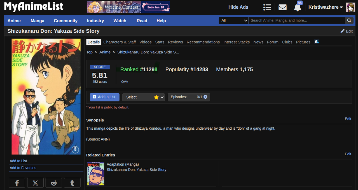Increment episodes with the plus icon
The width and height of the screenshot is (358, 190).
(205, 97)
